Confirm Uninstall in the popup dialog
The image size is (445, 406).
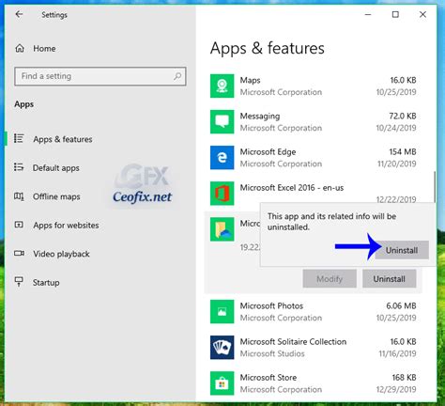[402, 250]
